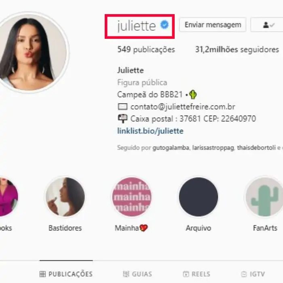Open Juliette's round profile picture
The height and width of the screenshot is (283, 283).
pyautogui.click(x=30, y=52)
